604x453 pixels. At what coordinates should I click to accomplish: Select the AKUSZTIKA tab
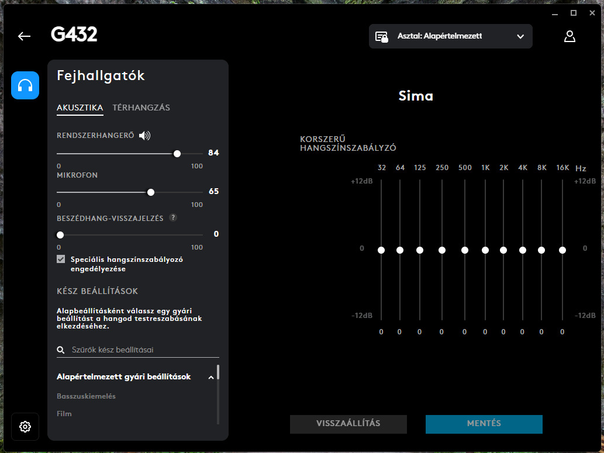80,108
